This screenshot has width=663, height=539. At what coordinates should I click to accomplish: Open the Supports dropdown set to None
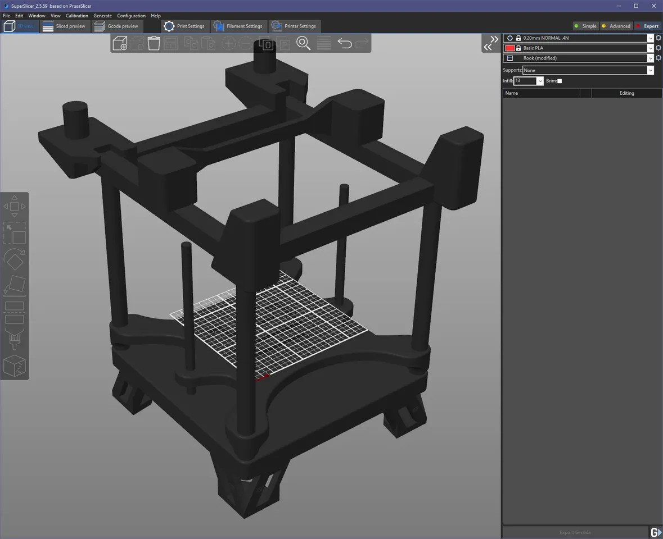click(588, 71)
